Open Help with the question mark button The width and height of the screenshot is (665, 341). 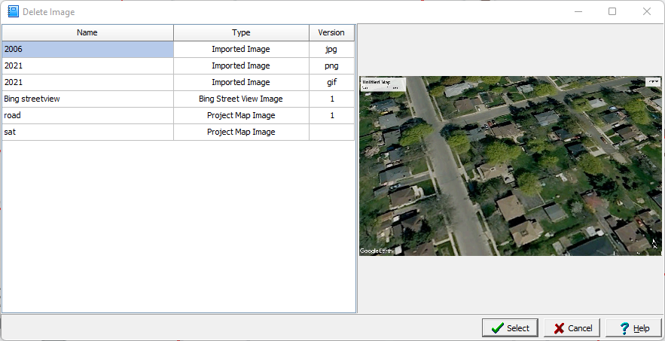pos(633,328)
